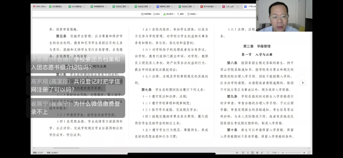Open the 目录导航 navigation pane
Image resolution: width=343 pixels, height=158 pixels.
(146, 14)
